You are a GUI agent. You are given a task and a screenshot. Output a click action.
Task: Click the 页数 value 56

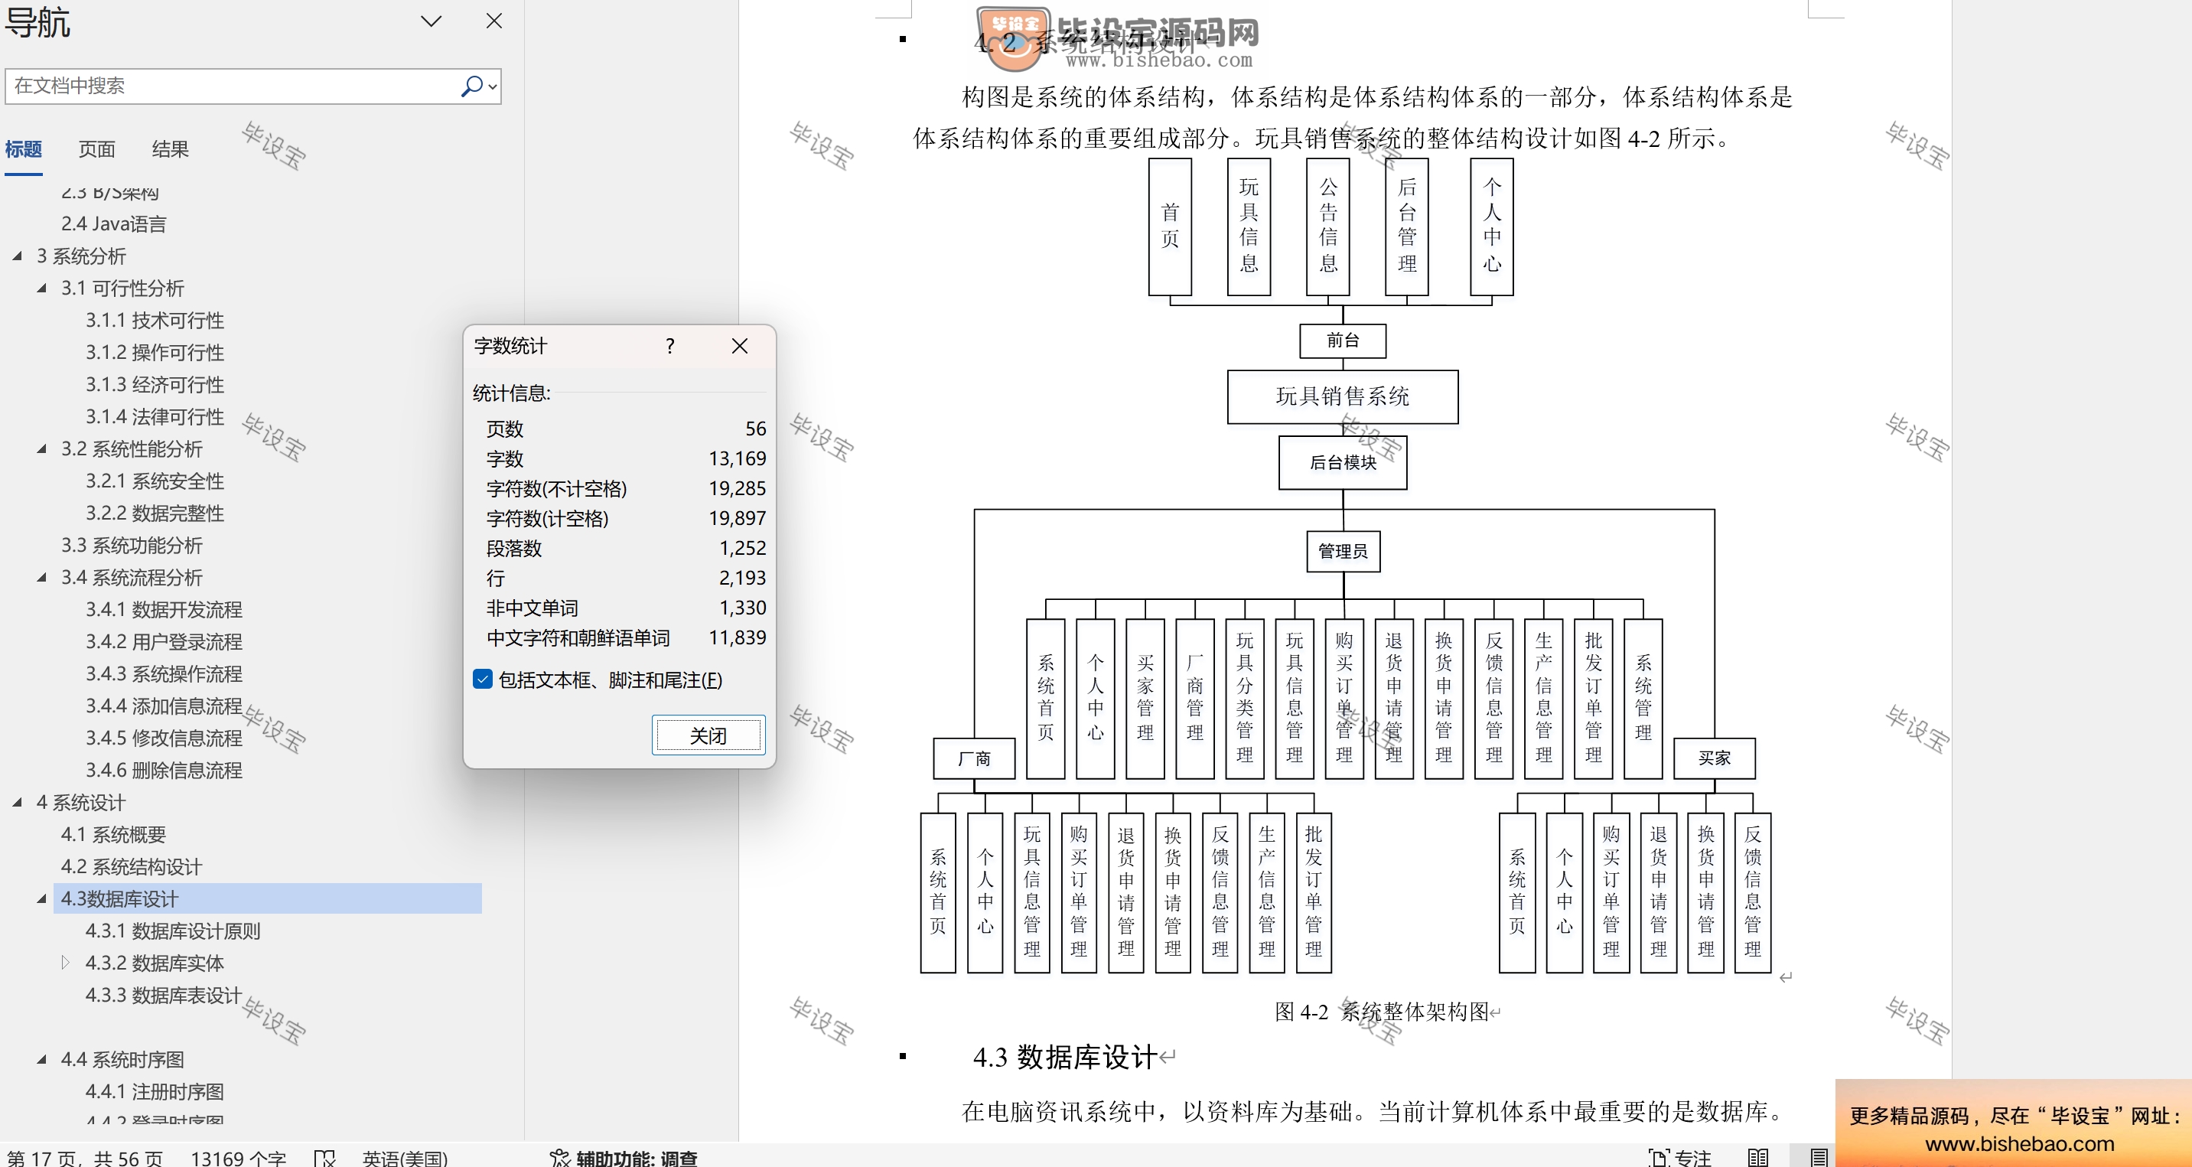click(756, 429)
